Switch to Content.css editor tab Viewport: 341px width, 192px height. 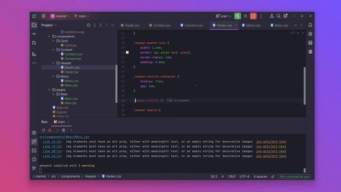tap(192, 25)
